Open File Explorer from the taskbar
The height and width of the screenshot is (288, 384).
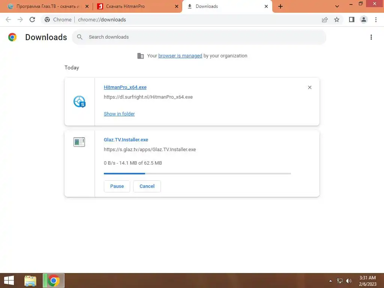(30, 280)
